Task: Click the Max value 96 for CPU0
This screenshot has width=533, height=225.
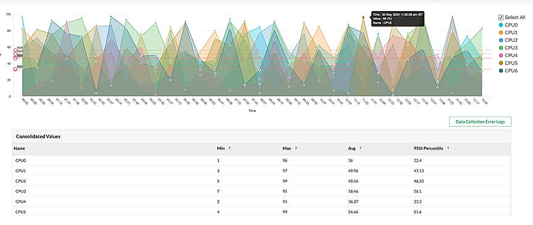Action: click(x=285, y=160)
